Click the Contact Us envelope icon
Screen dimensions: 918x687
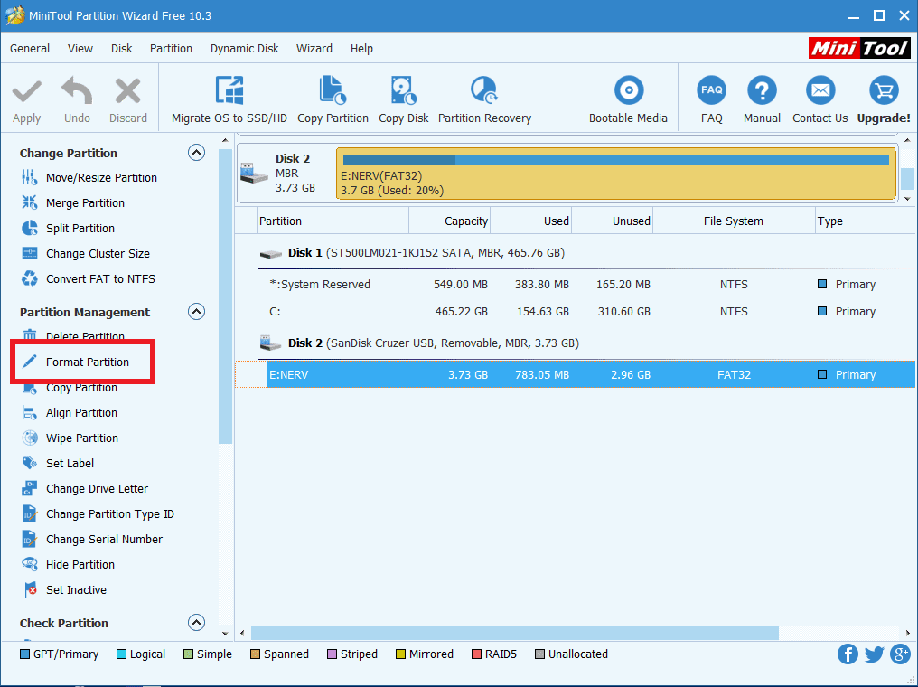click(x=820, y=90)
